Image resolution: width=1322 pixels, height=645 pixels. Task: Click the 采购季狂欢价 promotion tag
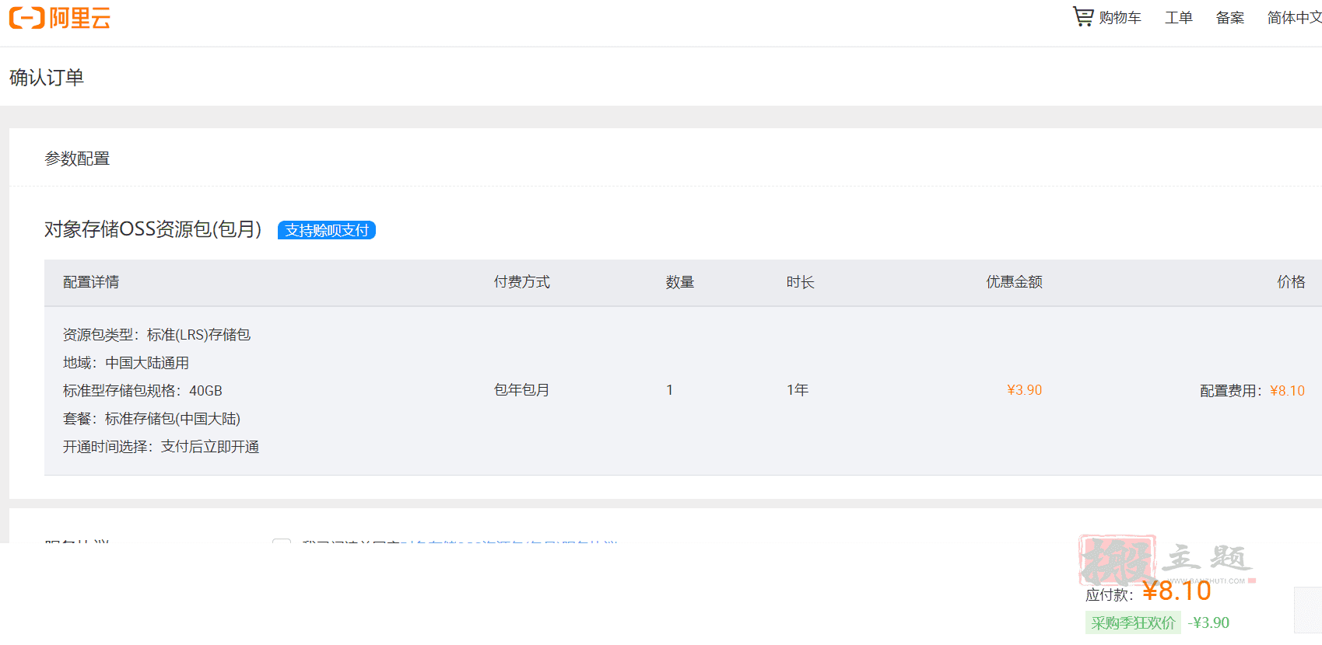(x=1133, y=623)
